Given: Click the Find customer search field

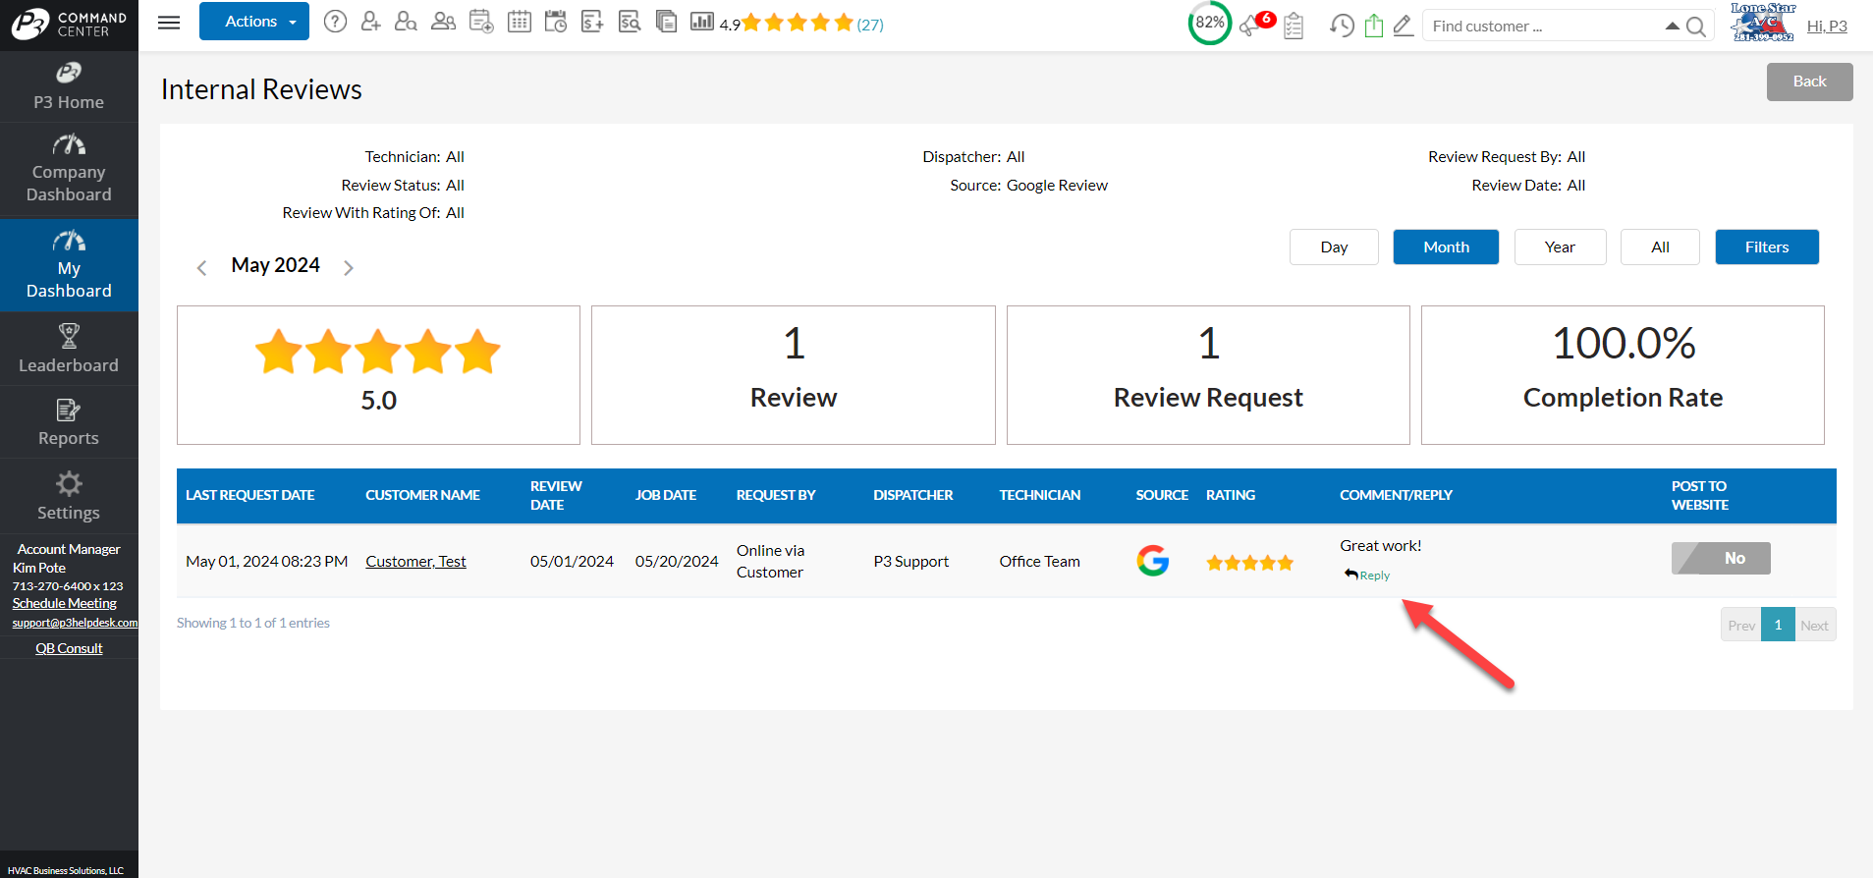Looking at the screenshot, I should click(x=1542, y=26).
